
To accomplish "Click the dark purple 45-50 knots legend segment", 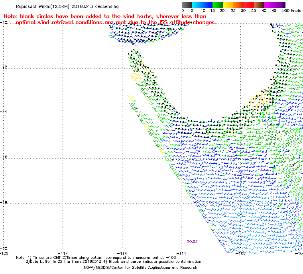I will point(280,5).
